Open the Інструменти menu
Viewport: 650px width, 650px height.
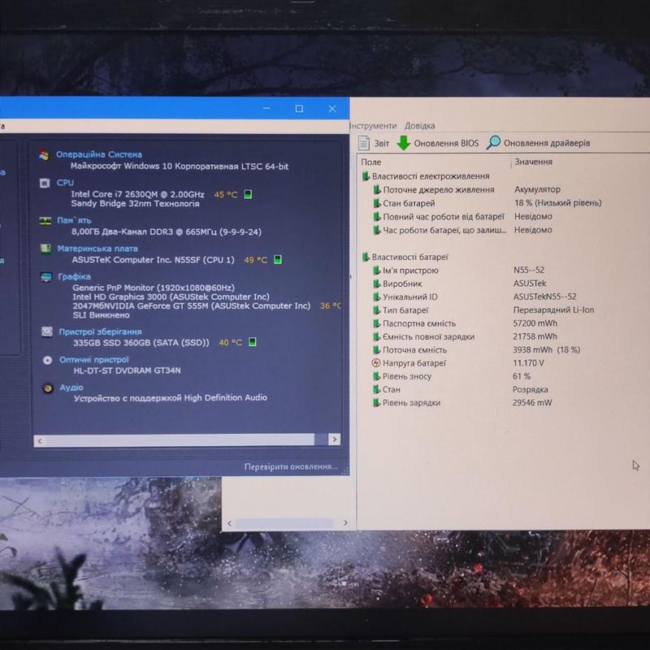[374, 126]
